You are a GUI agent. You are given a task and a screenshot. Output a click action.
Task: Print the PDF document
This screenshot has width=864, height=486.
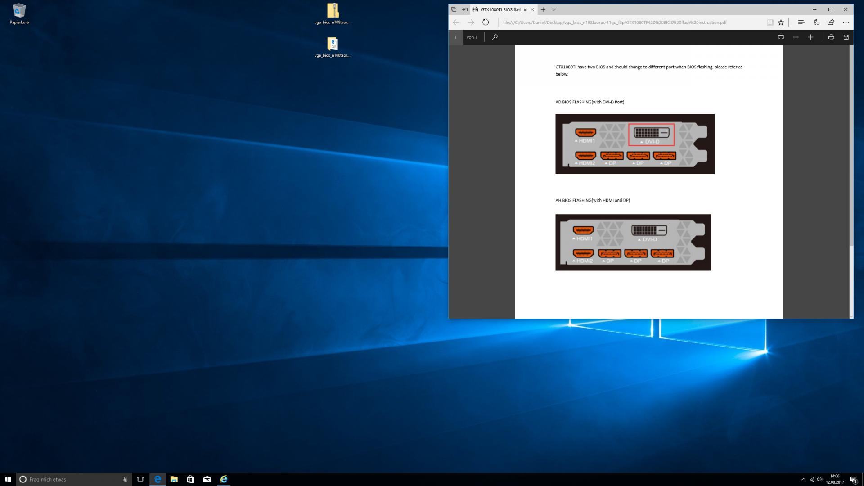point(831,37)
